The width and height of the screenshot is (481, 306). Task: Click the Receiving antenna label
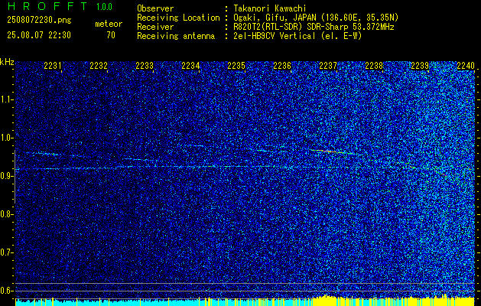(x=176, y=36)
